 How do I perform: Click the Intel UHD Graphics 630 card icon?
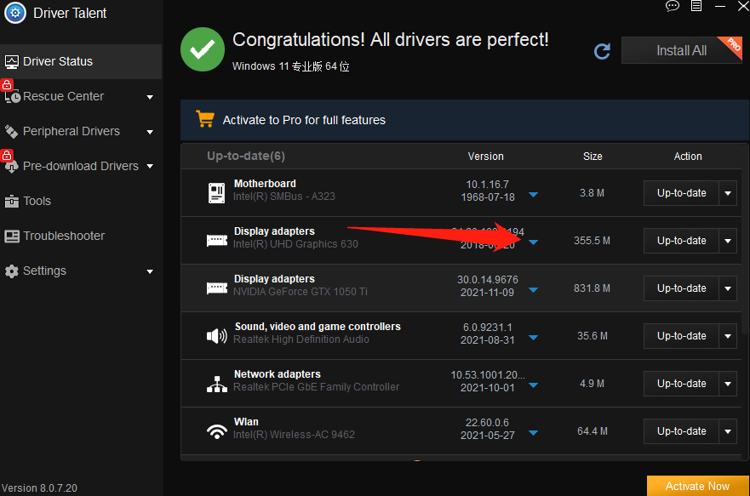217,240
